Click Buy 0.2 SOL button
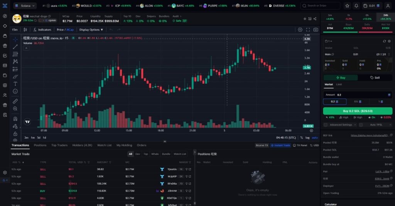Screen dimensions: 395x206 tap(358, 111)
